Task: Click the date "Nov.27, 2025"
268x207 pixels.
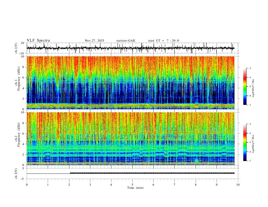Action: pyautogui.click(x=94, y=41)
